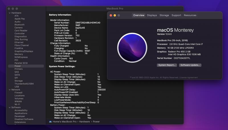The image size is (228, 130).
Task: Collapse the Hardware section chevron
Action: coord(10,13)
